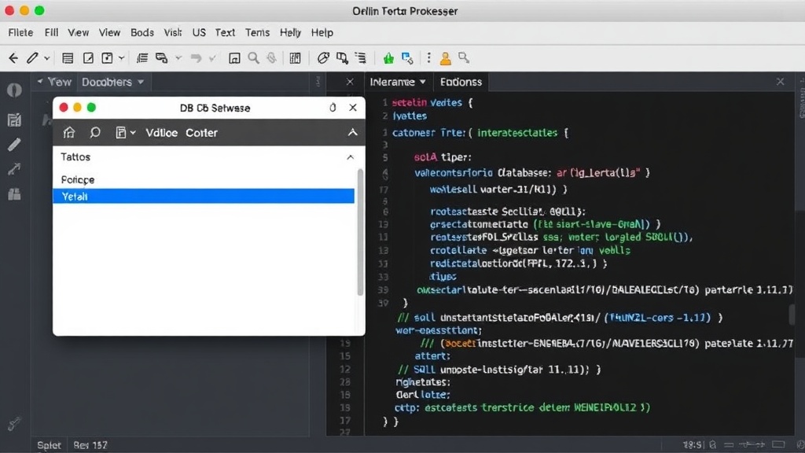Click the pencil icon in left sidebar

click(x=14, y=145)
